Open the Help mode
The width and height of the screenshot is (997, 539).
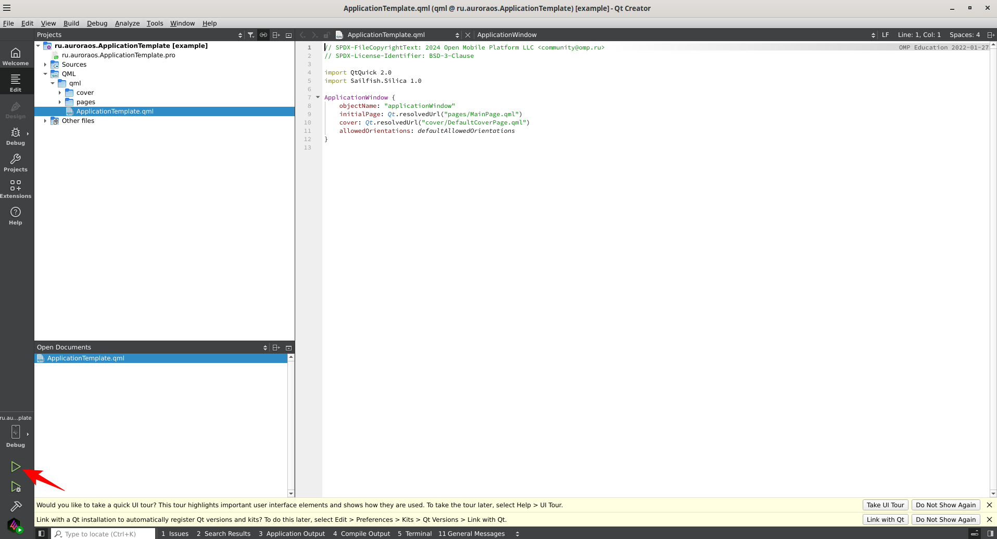pos(16,216)
